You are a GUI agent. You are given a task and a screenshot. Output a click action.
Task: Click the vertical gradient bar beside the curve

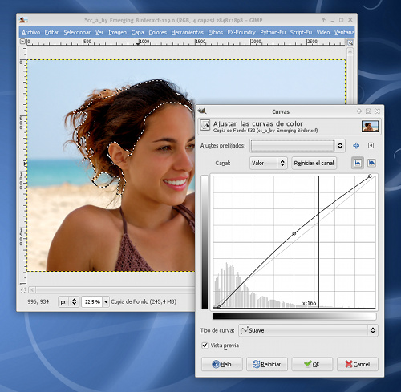pos(205,242)
